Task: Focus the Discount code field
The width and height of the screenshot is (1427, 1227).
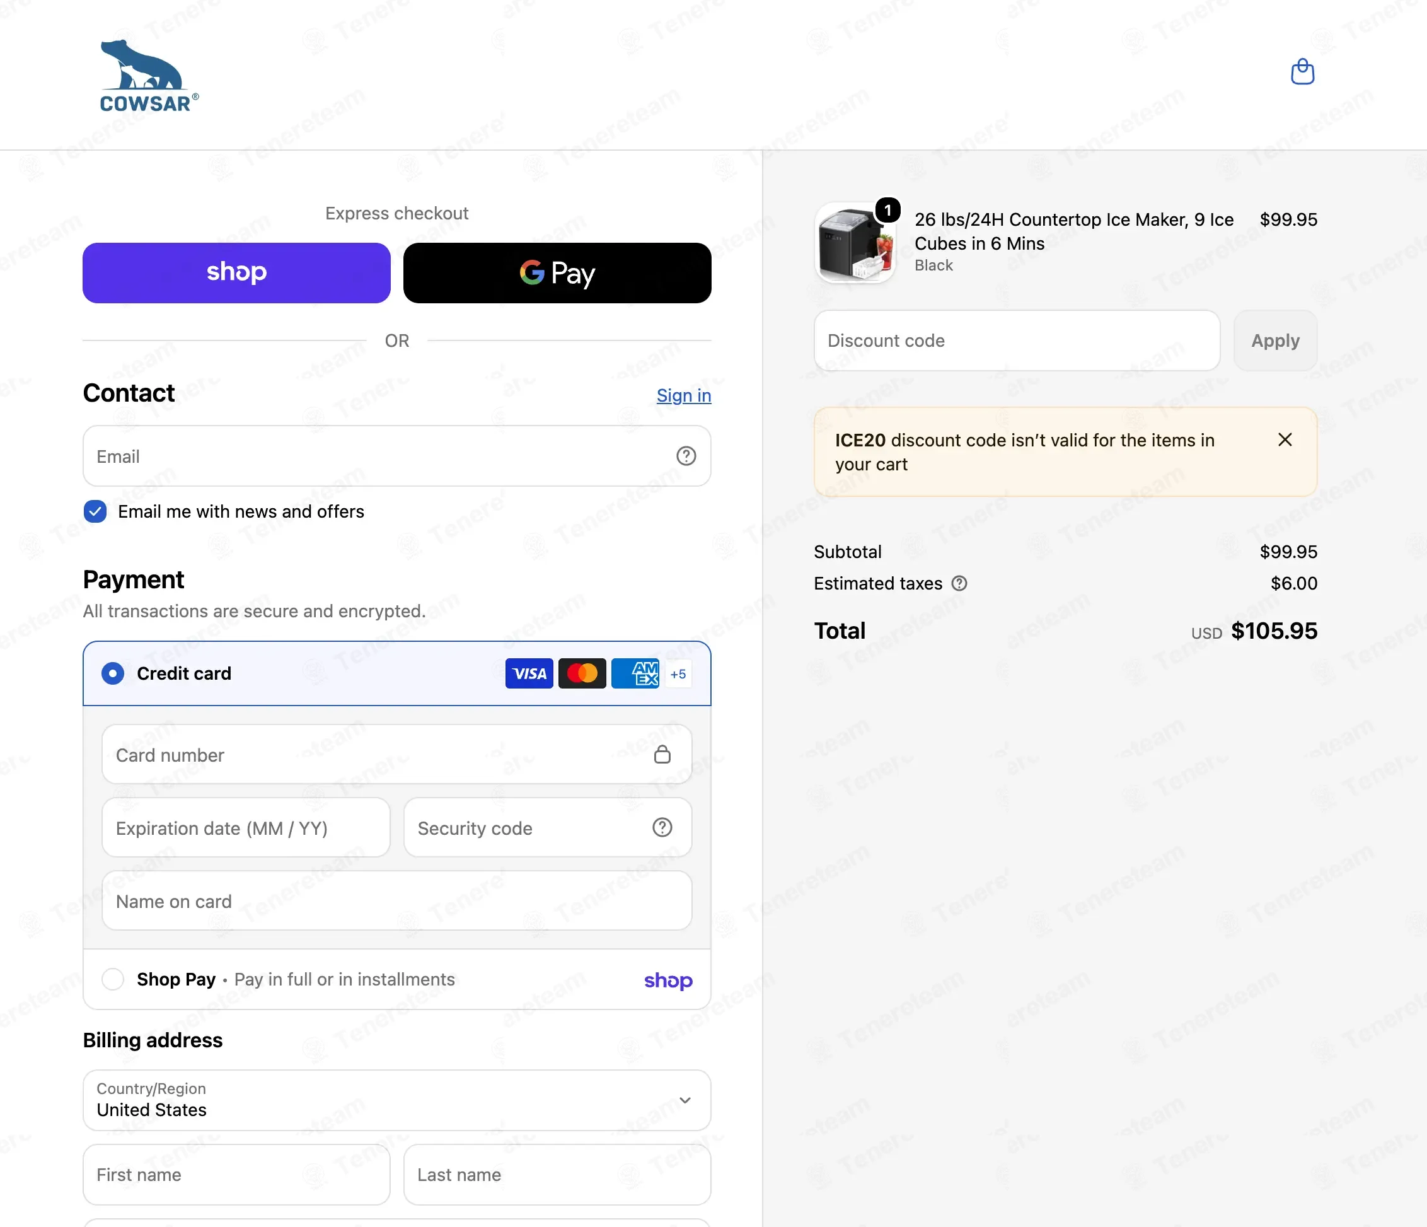Action: pos(1017,340)
